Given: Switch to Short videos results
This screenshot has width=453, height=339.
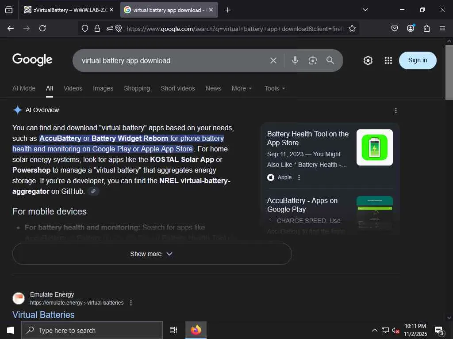Looking at the screenshot, I should [x=178, y=88].
